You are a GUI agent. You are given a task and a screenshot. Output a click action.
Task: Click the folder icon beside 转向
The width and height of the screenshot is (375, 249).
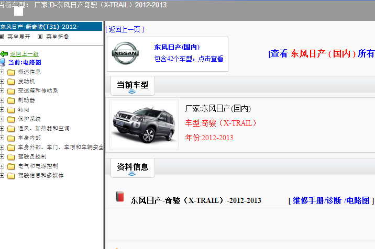pos(11,110)
